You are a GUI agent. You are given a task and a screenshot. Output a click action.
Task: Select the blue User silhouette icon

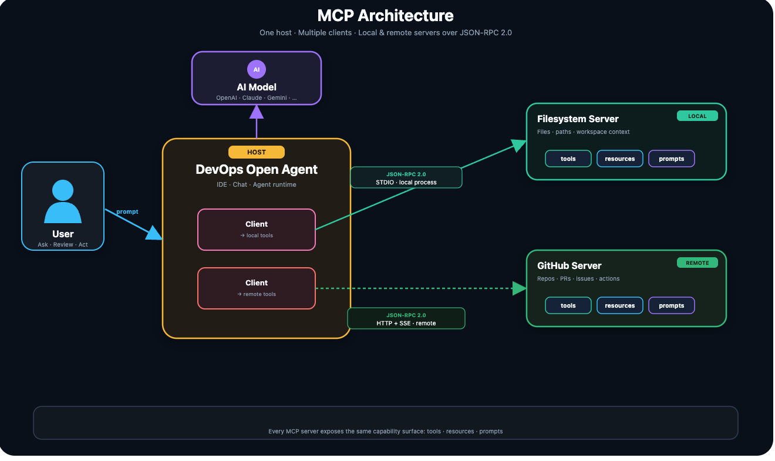tap(63, 201)
